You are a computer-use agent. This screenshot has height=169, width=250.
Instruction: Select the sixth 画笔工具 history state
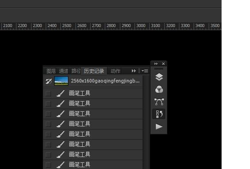click(x=93, y=145)
